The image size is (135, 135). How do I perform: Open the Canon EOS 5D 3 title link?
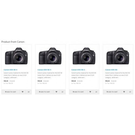point(44,70)
